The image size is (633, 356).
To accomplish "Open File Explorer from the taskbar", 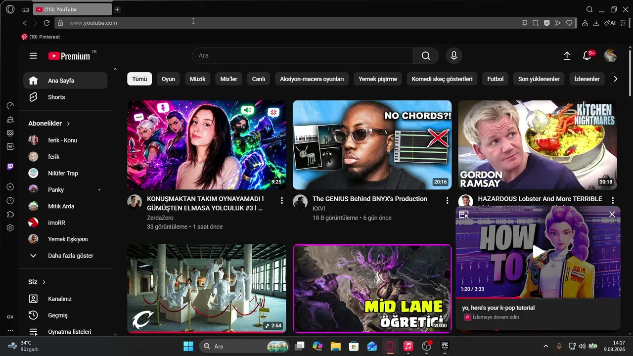I will click(x=336, y=346).
